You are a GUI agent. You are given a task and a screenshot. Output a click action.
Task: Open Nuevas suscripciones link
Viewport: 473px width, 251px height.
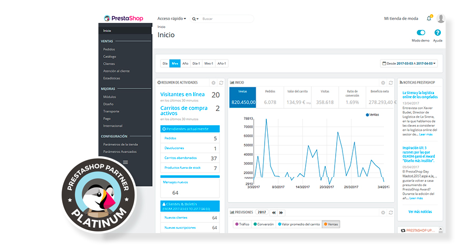coord(180,228)
